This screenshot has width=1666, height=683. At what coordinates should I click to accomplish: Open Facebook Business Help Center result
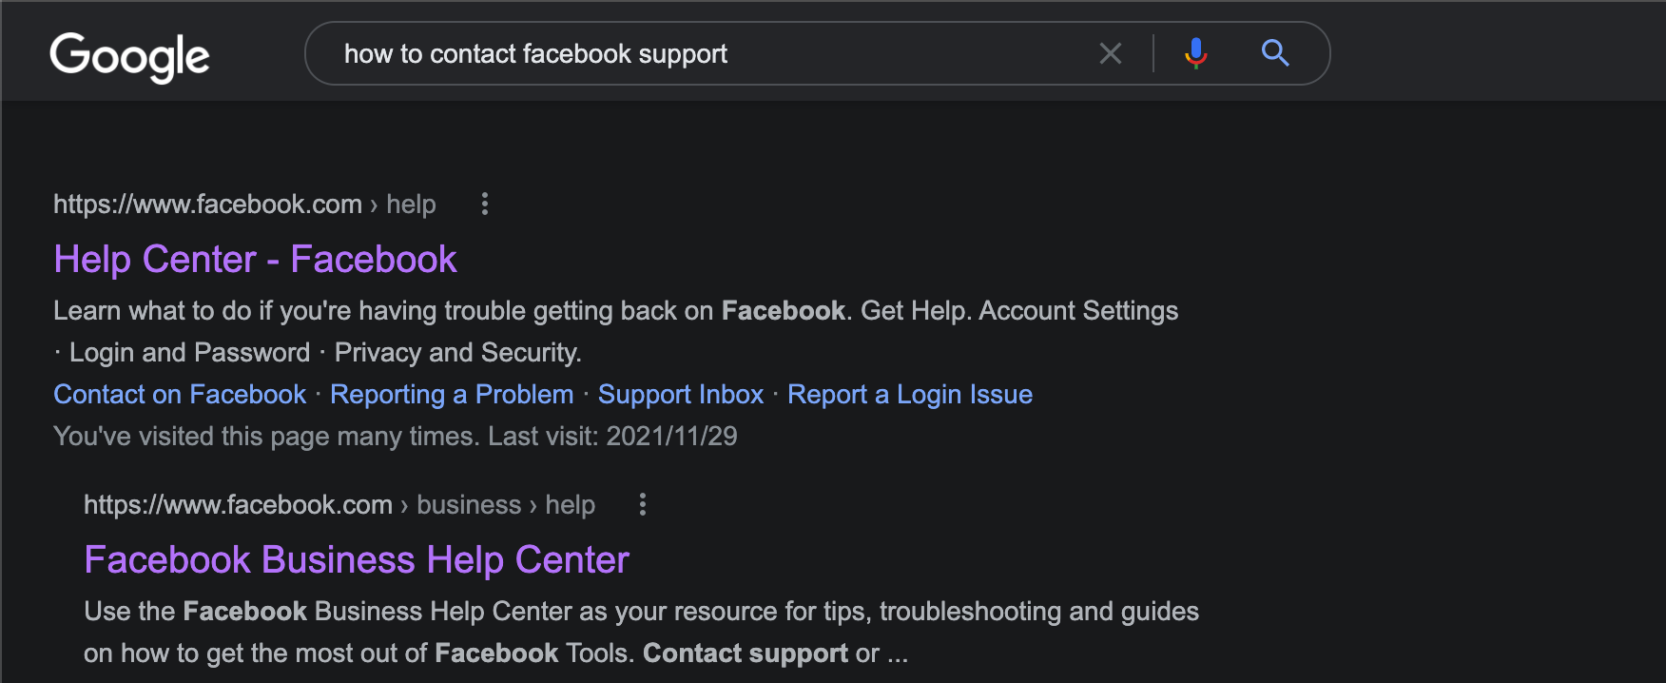(357, 559)
